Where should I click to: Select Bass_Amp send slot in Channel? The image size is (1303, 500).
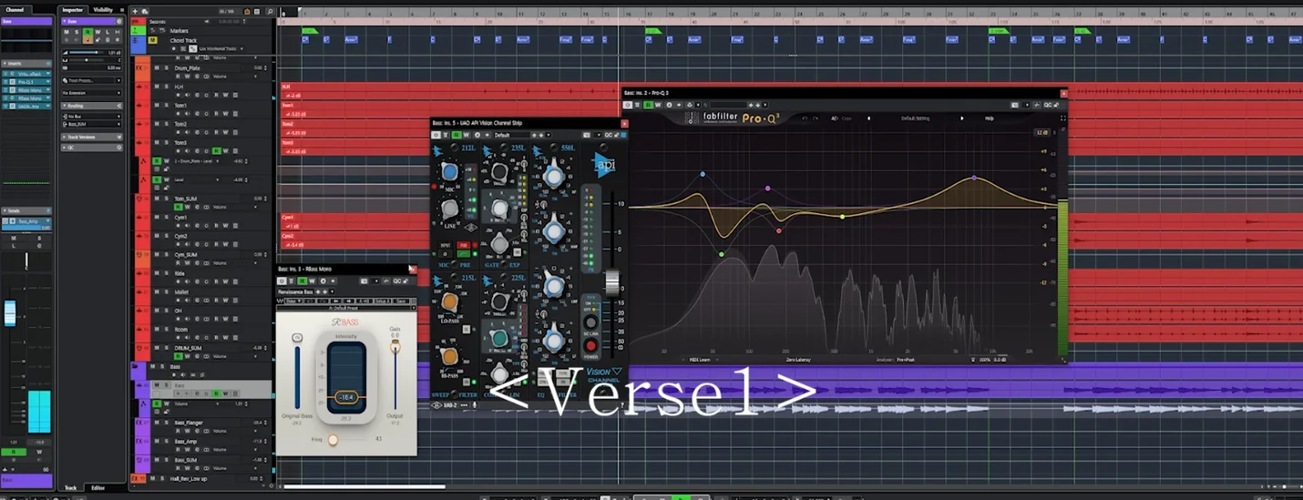27,221
